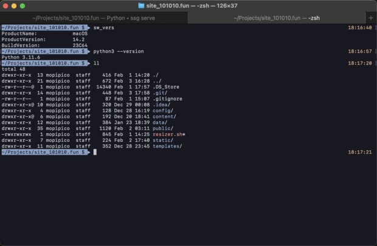The width and height of the screenshot is (377, 246).
Task: Click the timestamp 18:16:57
Action: pos(360,51)
